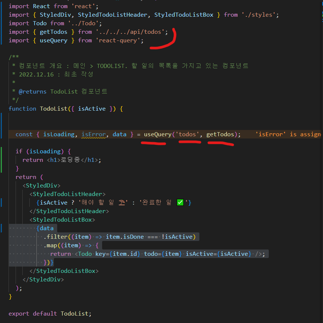Image resolution: width=323 pixels, height=323 pixels.
Task: Click the '해야 할 일' string
Action: click(x=103, y=202)
